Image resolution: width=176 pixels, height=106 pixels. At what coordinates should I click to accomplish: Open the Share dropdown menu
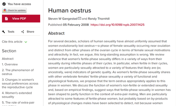28,32
